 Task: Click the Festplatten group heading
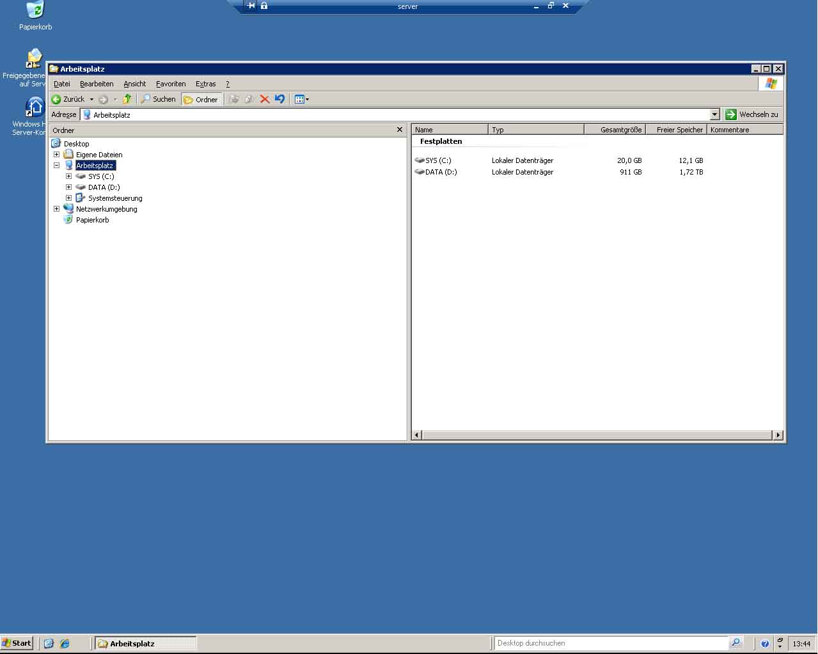click(441, 141)
